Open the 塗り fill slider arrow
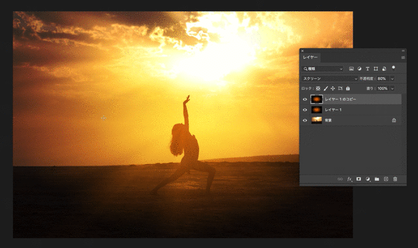Screen dimensions: 418x248 point(392,89)
